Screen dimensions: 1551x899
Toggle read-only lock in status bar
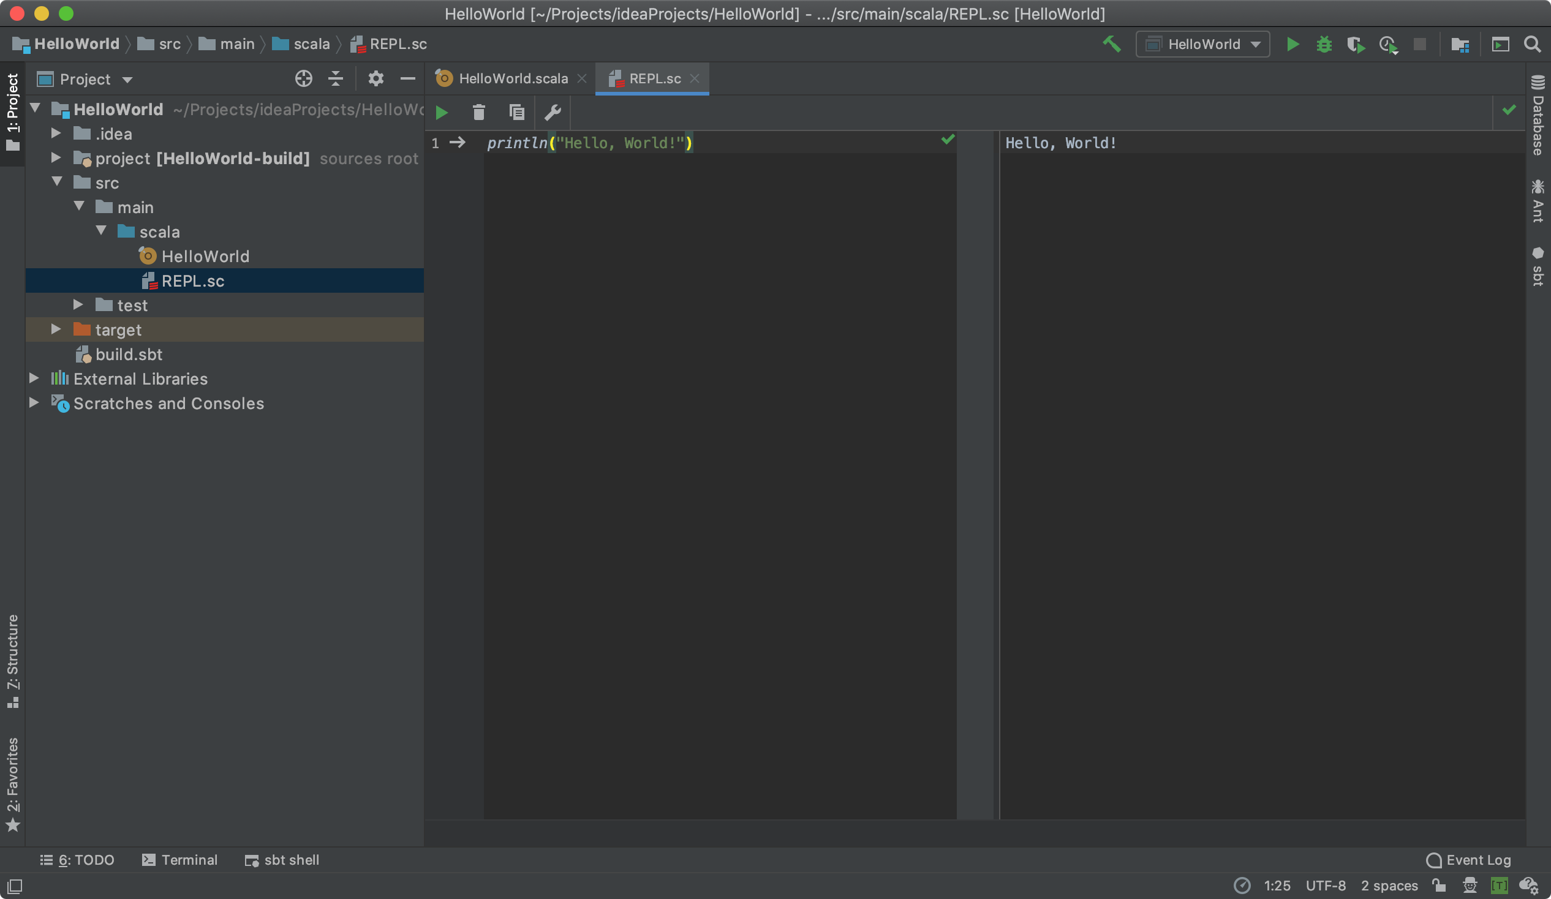tap(1439, 886)
